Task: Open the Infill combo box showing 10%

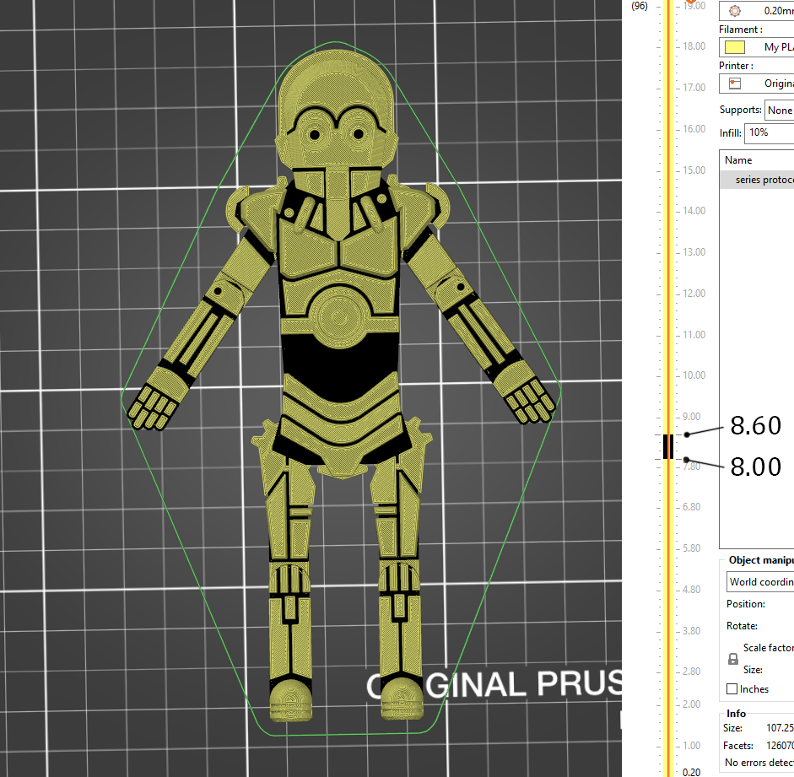Action: coord(770,132)
